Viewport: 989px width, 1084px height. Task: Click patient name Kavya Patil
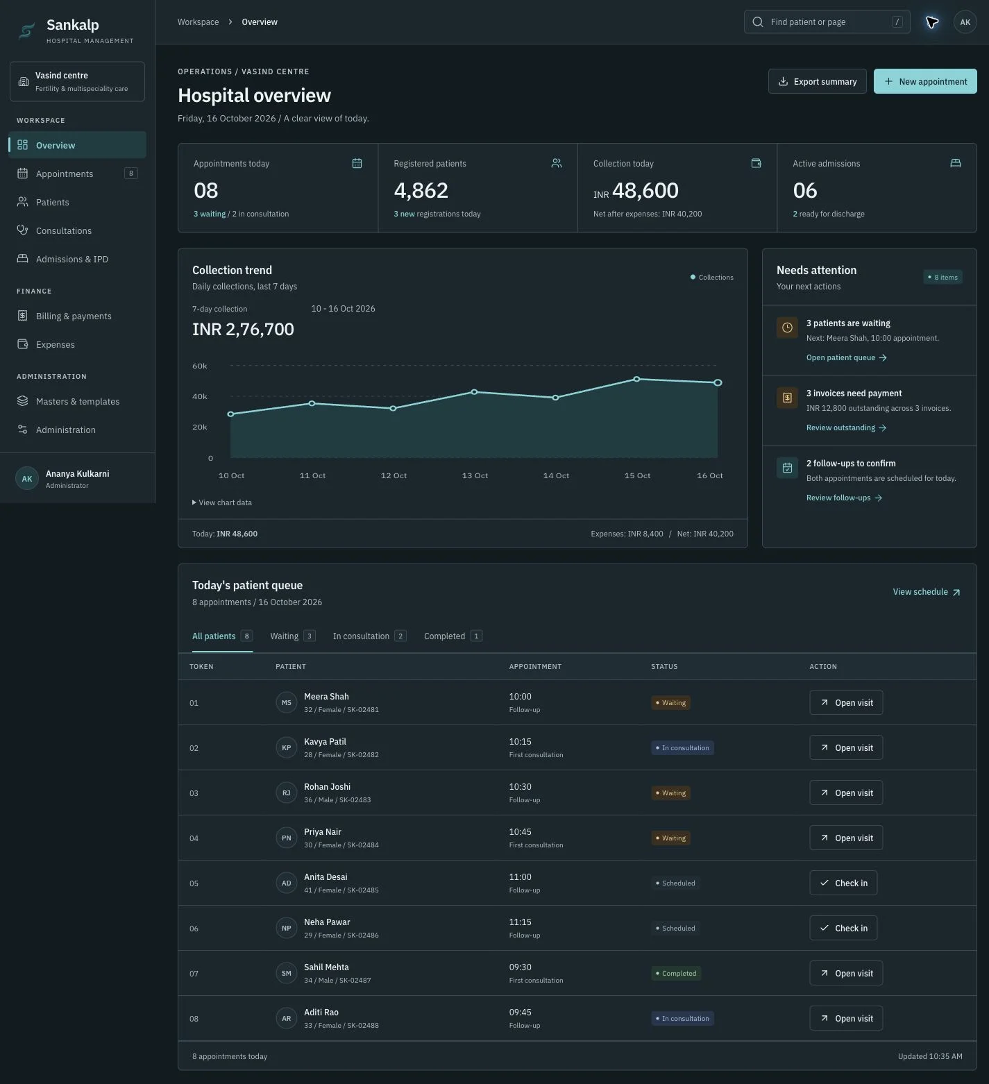pos(325,742)
